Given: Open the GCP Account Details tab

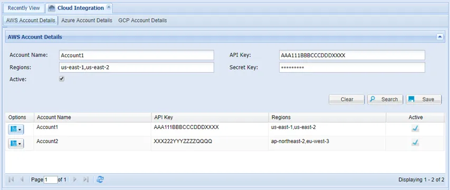Looking at the screenshot, I should point(142,21).
